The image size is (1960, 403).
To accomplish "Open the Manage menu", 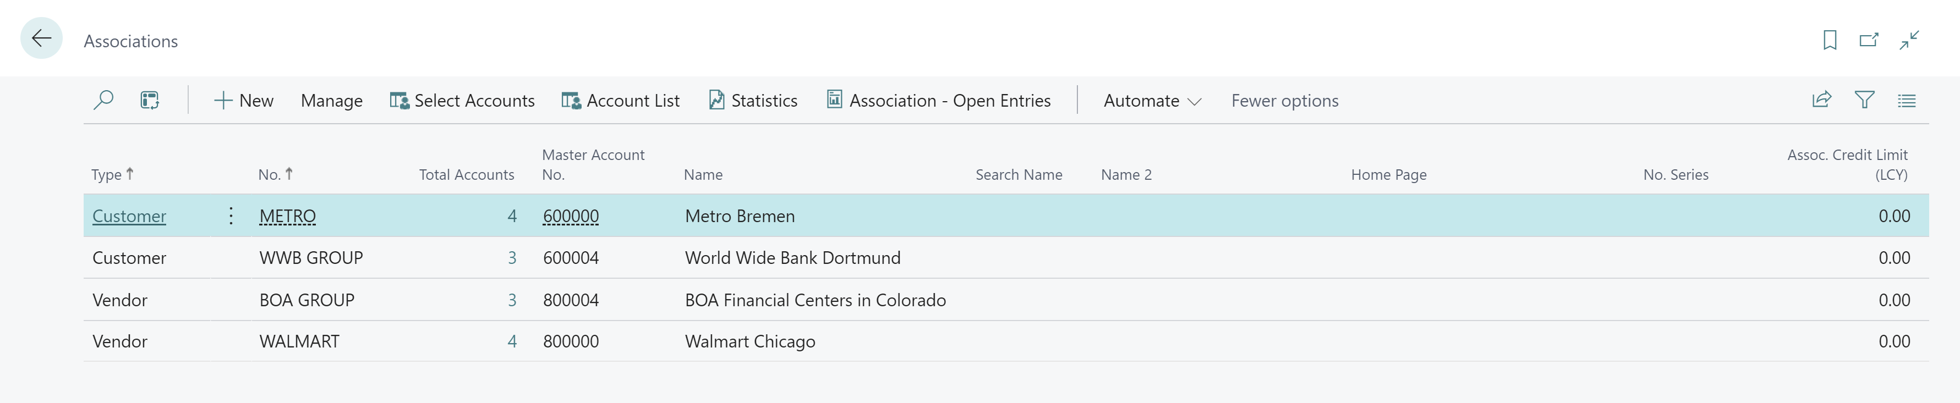I will pyautogui.click(x=332, y=101).
